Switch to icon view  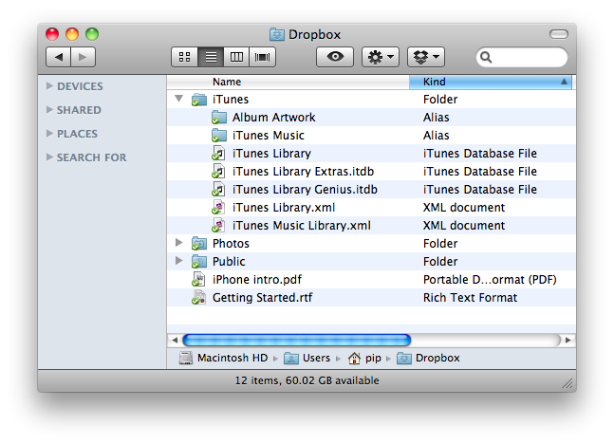[184, 57]
